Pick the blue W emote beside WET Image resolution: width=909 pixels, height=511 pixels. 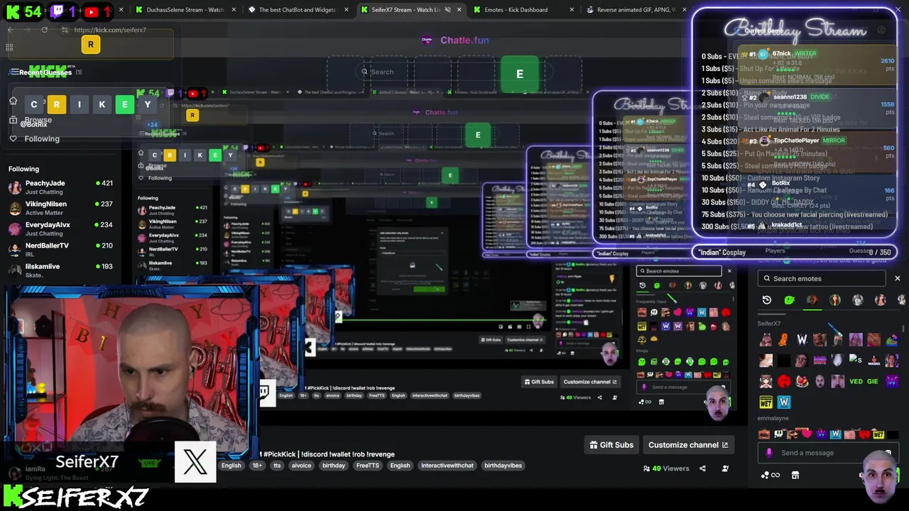784,402
